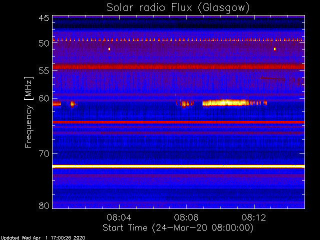Click the 50 frequency tick label
Image resolution: width=320 pixels, height=240 pixels.
pos(44,43)
